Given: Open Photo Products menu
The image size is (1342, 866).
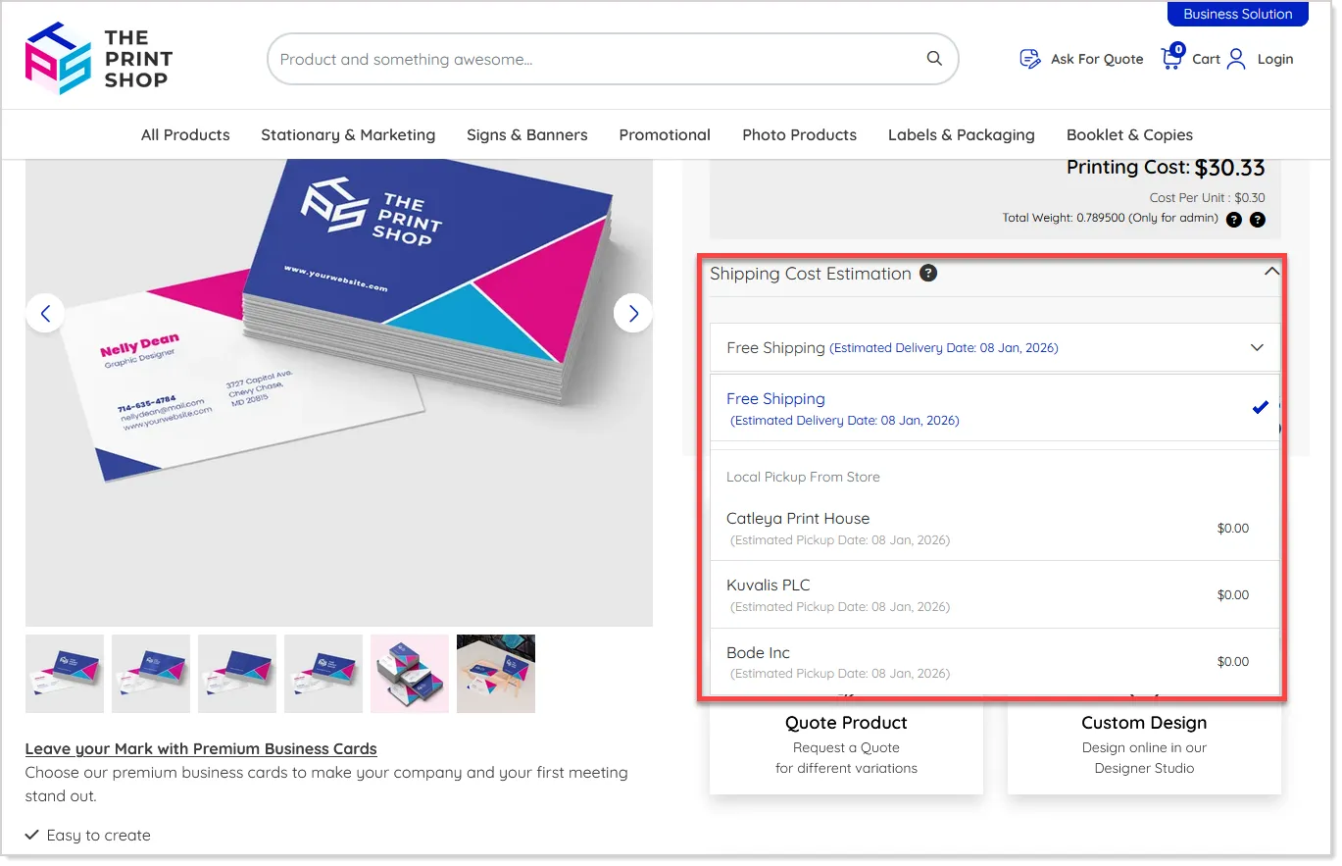Looking at the screenshot, I should (800, 134).
